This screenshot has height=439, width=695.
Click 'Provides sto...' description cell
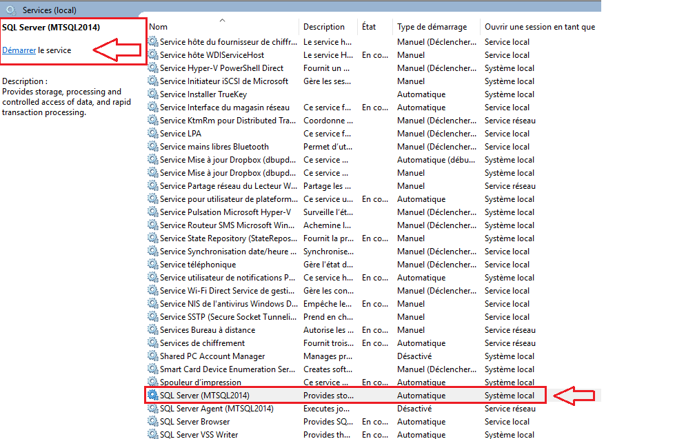coord(328,396)
